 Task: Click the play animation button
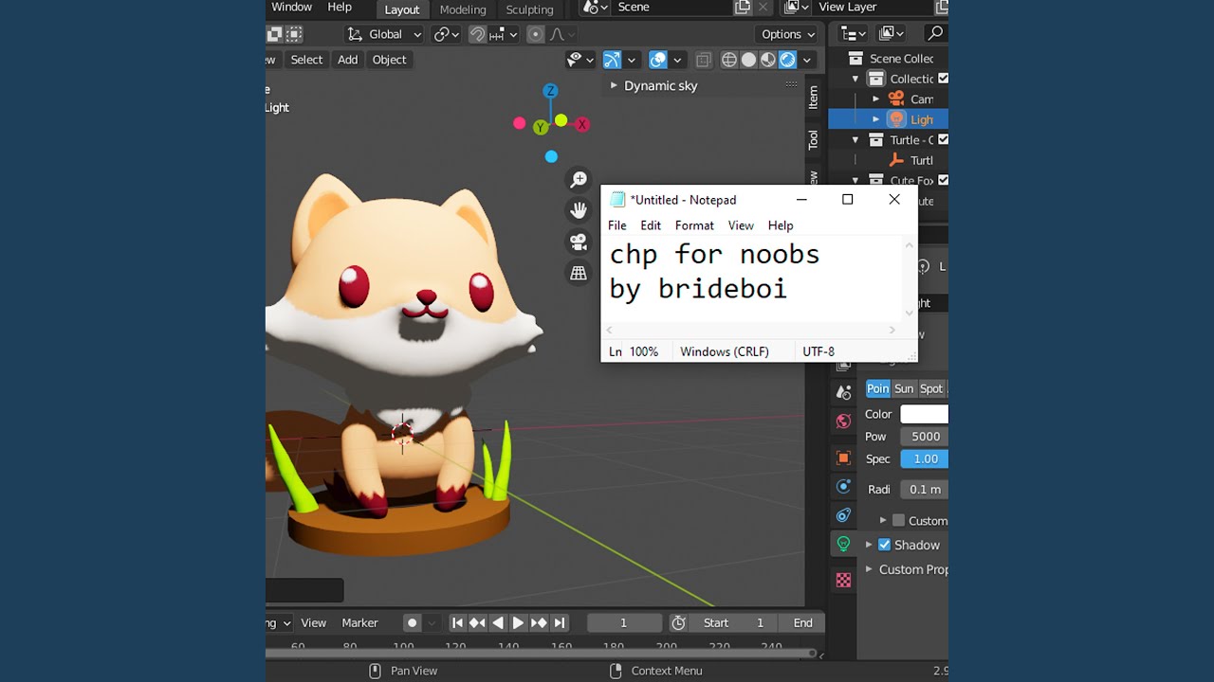518,622
